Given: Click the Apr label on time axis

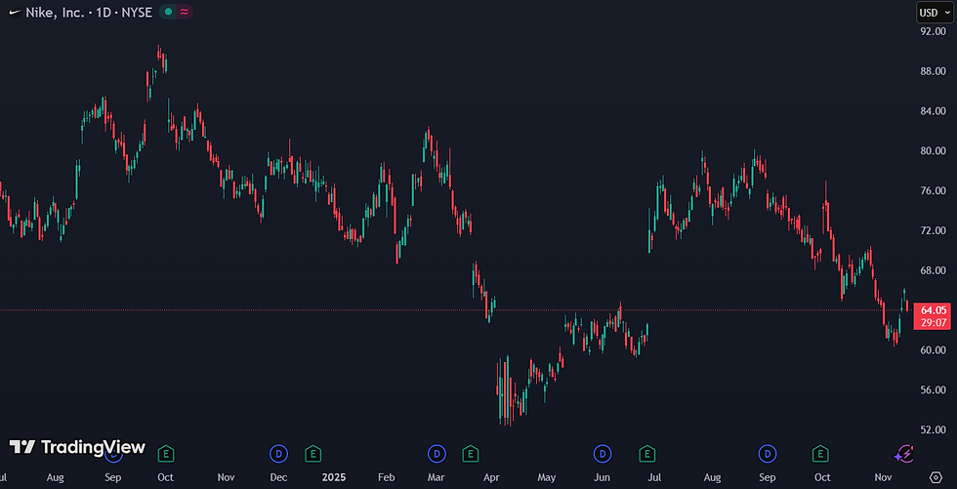Looking at the screenshot, I should pyautogui.click(x=490, y=477).
